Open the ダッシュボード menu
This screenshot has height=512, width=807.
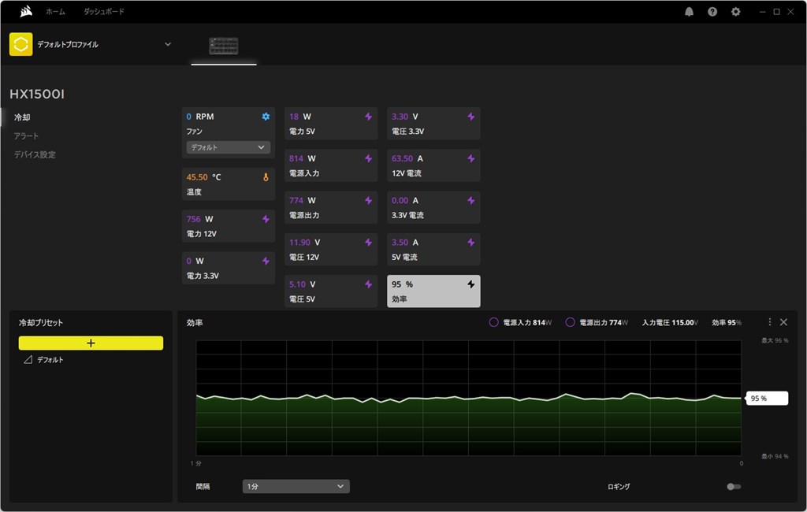[104, 11]
